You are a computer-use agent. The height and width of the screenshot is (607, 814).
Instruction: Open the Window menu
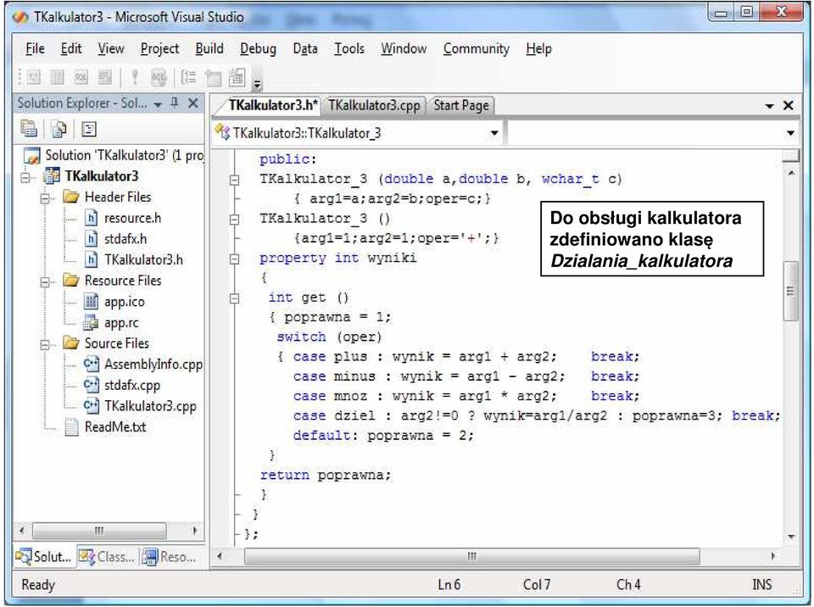pyautogui.click(x=404, y=48)
